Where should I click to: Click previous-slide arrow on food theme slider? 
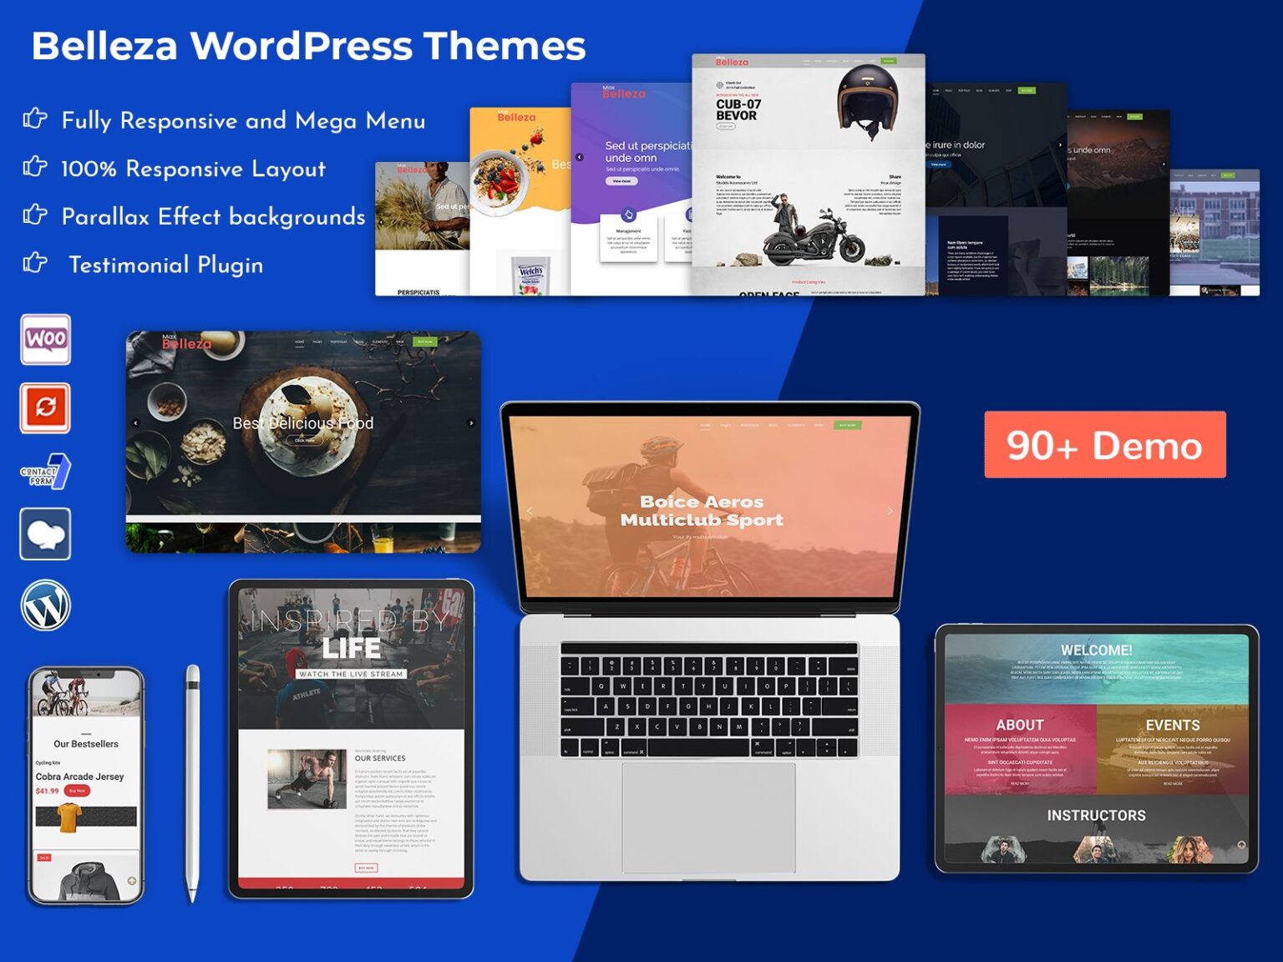tap(136, 423)
